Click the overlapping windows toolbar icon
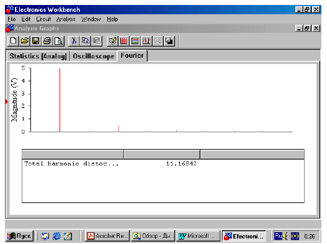This screenshot has height=244, width=327. coord(169,41)
